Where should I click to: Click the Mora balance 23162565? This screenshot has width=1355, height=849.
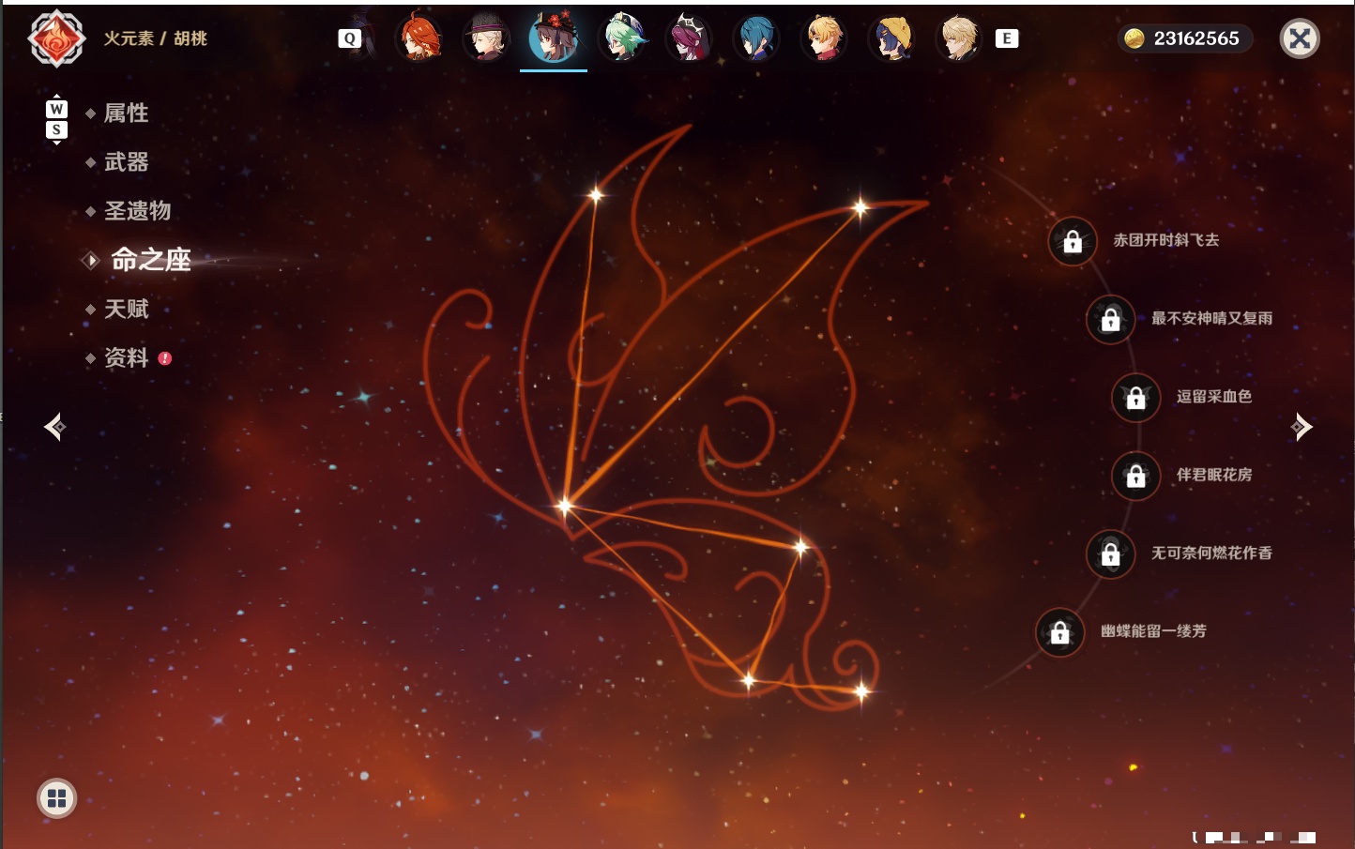click(x=1196, y=38)
